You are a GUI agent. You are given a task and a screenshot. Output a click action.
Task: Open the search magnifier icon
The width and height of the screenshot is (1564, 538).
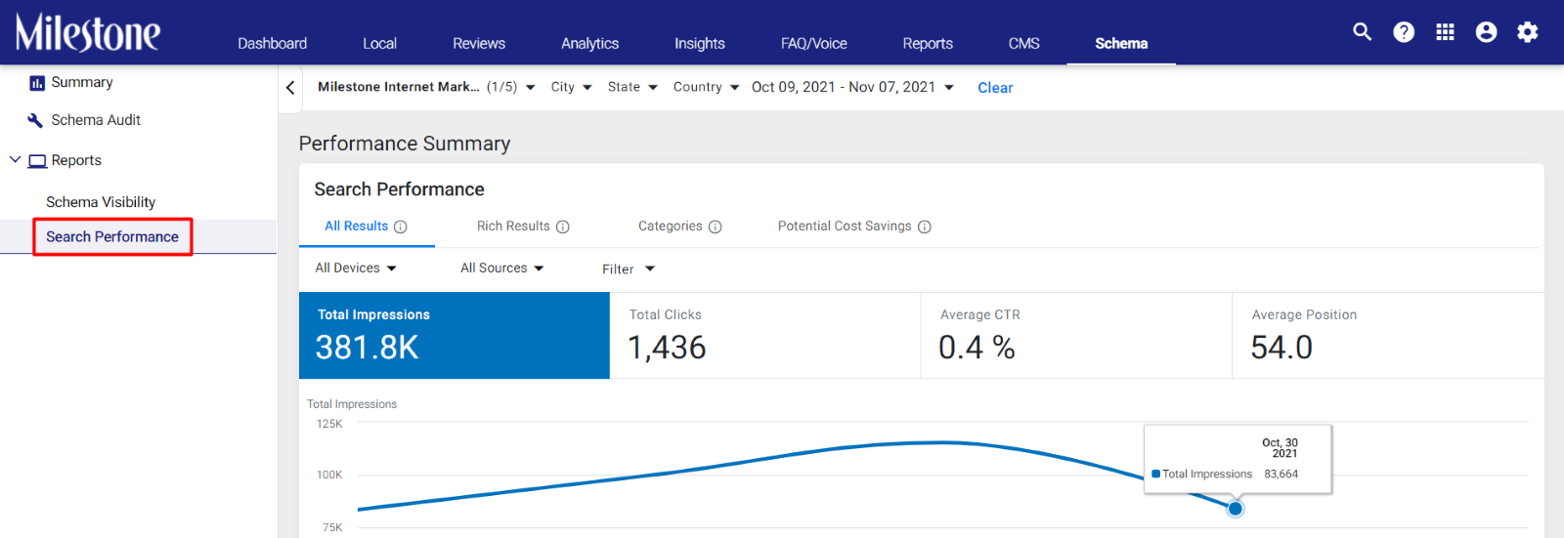(x=1362, y=32)
